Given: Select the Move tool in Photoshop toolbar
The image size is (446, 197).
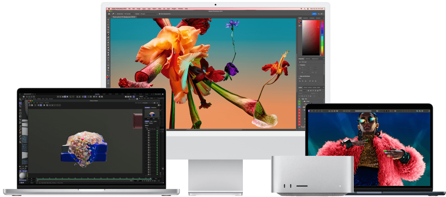Looking at the screenshot, I should (x=108, y=19).
